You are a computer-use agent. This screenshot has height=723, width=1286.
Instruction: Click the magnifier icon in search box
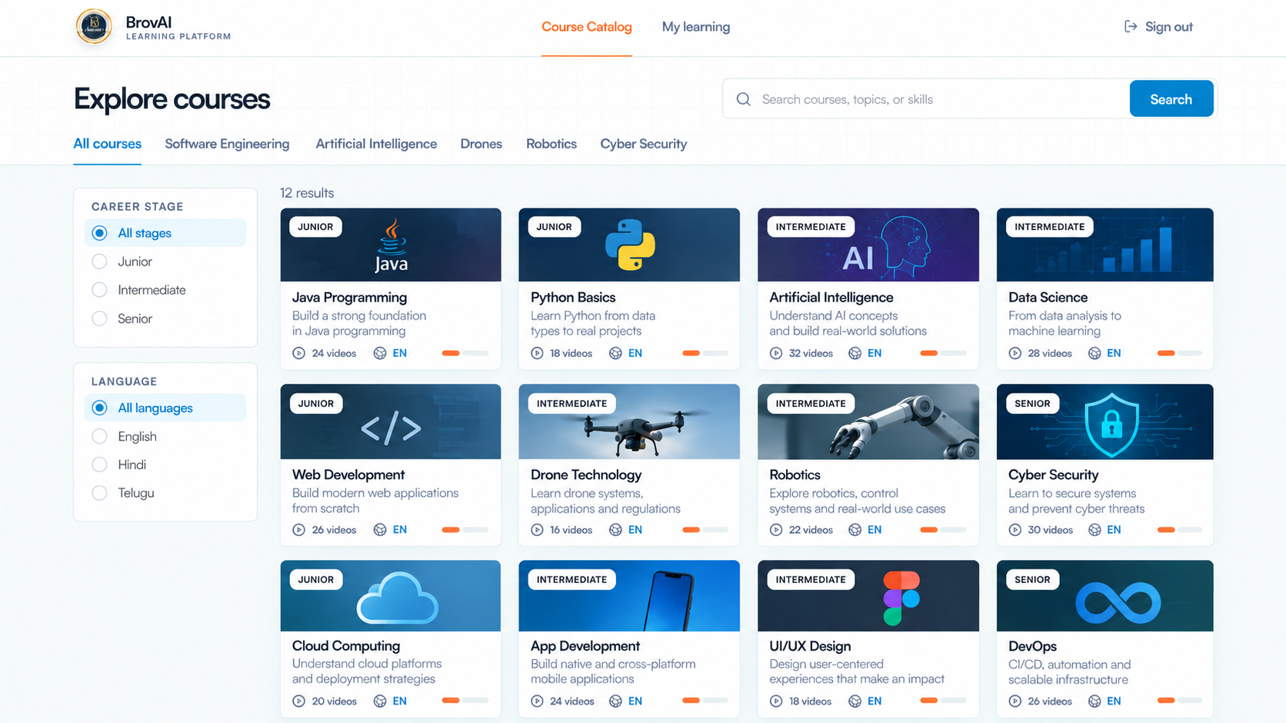coord(743,99)
